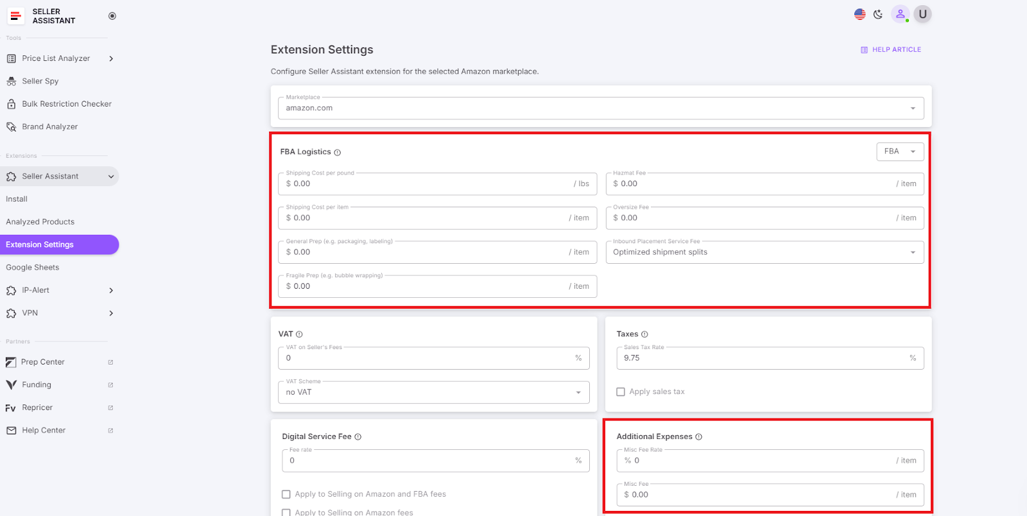Viewport: 1027px width, 516px height.
Task: Switch language via US flag icon
Action: pyautogui.click(x=860, y=14)
